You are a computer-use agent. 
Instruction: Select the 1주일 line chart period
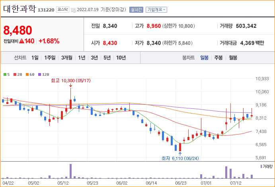50,58
